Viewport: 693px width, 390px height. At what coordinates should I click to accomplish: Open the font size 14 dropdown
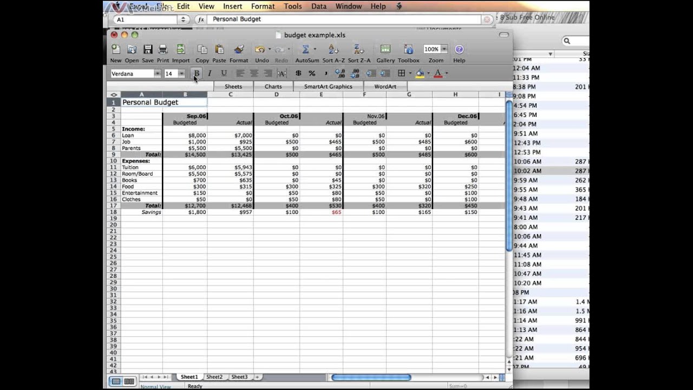(181, 74)
